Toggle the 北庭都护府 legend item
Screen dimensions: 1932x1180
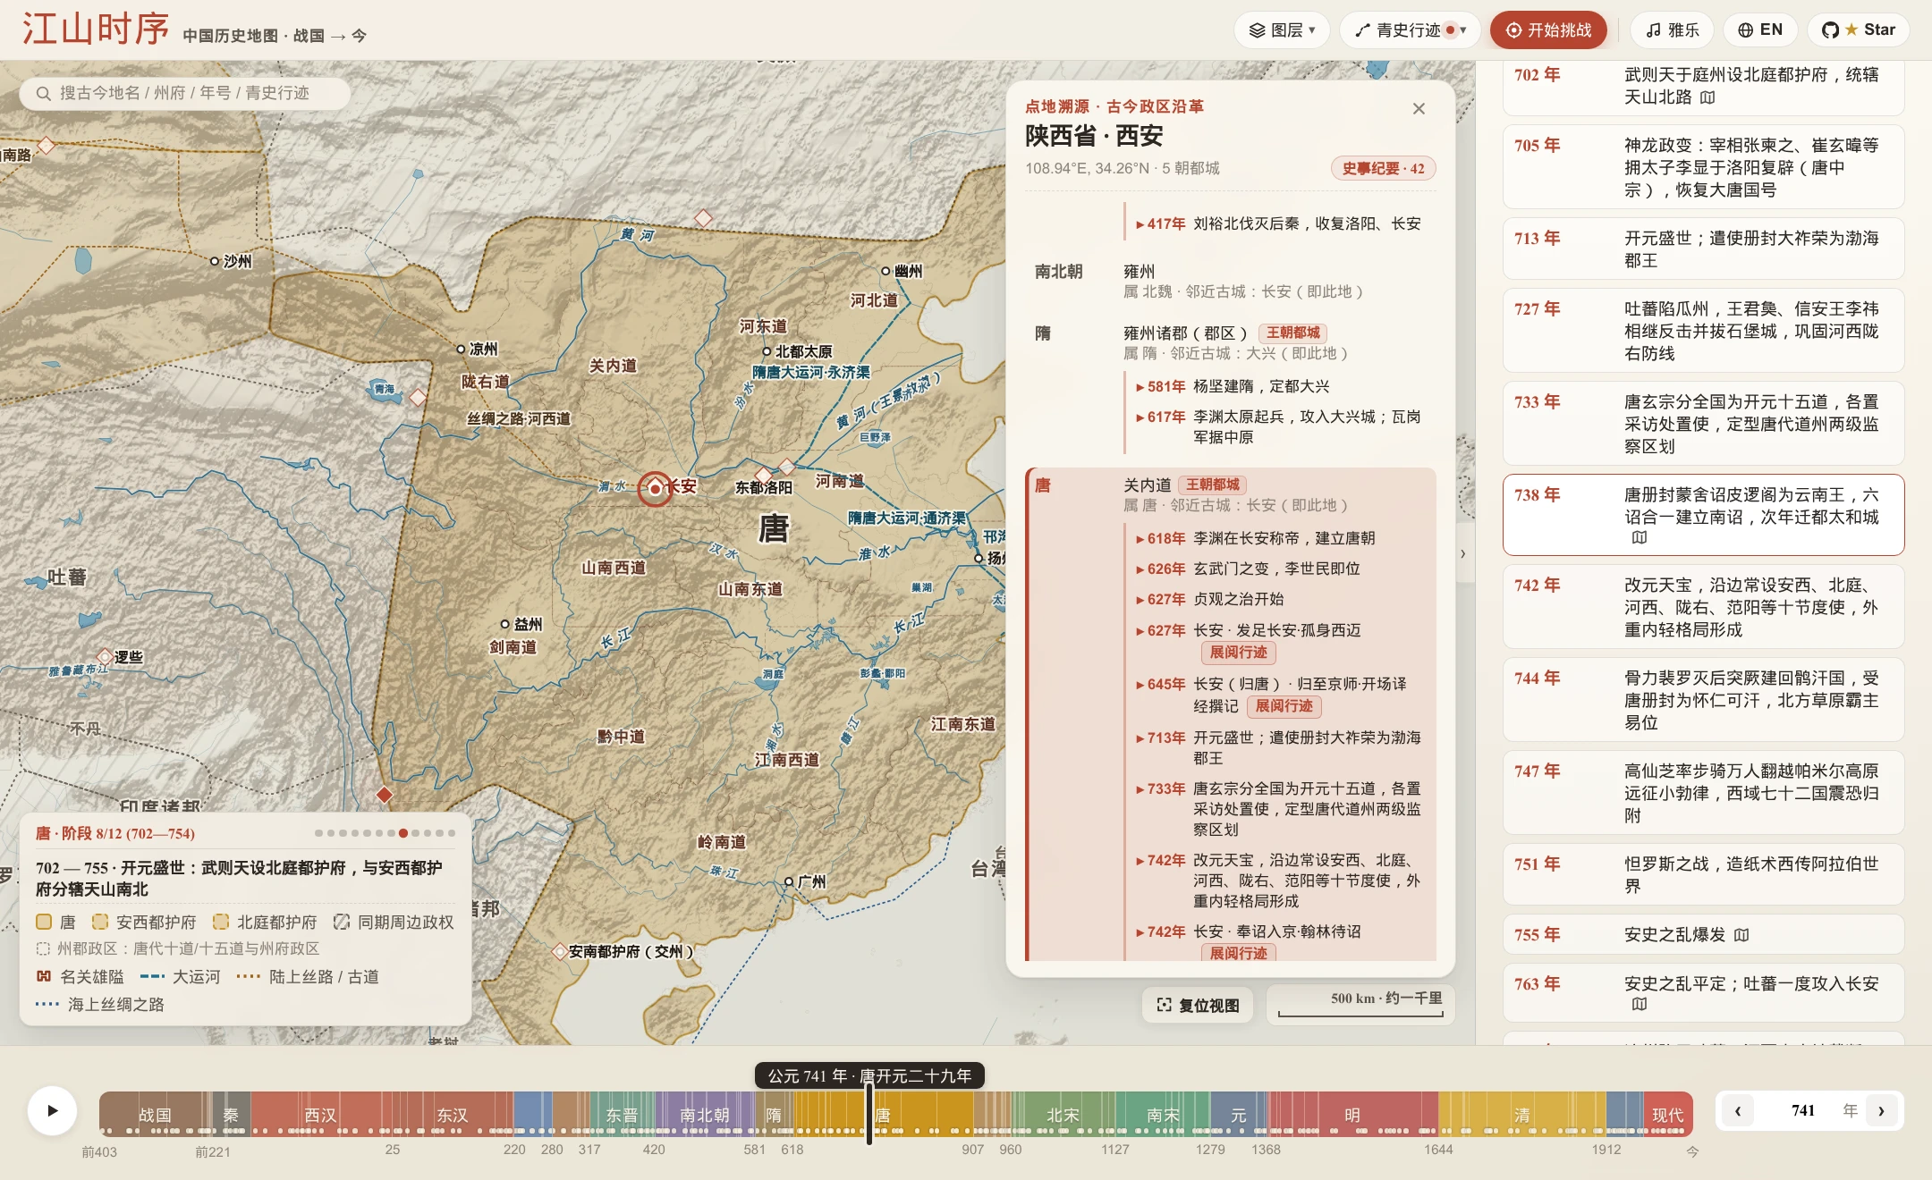click(x=265, y=922)
